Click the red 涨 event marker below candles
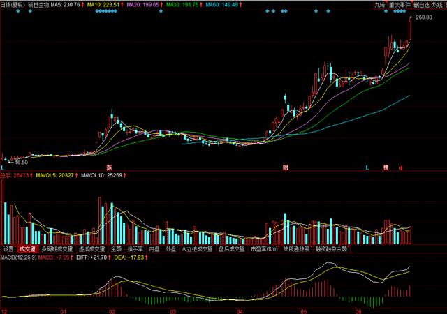 [x=109, y=168]
